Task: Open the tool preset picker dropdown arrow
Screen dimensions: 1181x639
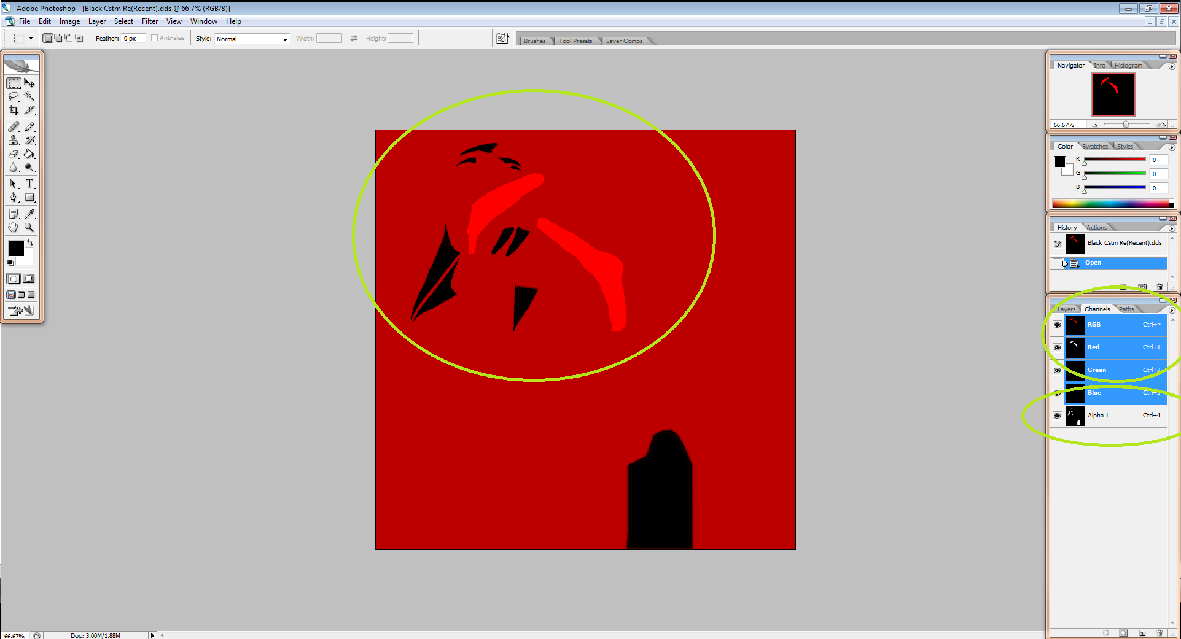Action: coord(31,38)
